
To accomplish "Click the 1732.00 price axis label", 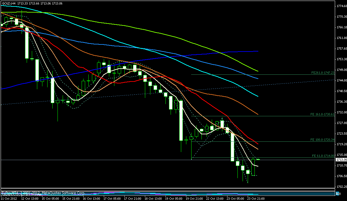I will pos(341,112).
